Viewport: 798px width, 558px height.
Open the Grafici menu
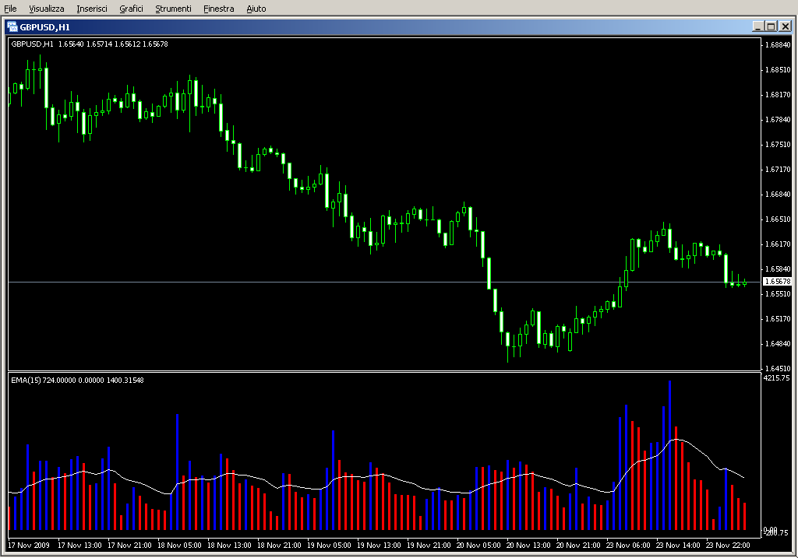click(x=131, y=9)
